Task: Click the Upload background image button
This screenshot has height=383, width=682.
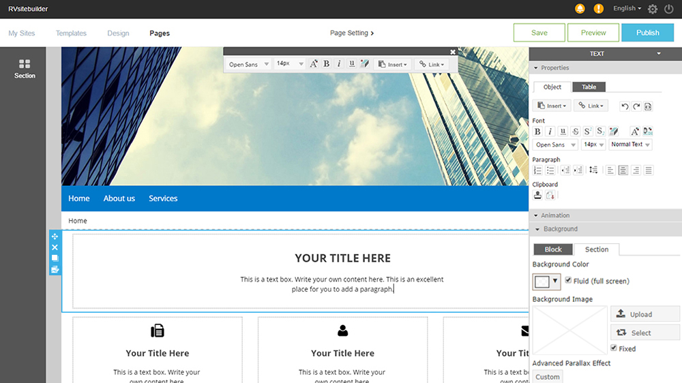Action: click(644, 314)
